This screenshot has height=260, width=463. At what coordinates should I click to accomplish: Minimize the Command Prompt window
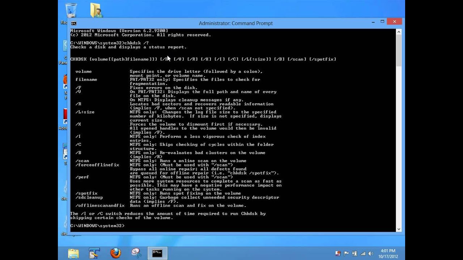pos(373,22)
